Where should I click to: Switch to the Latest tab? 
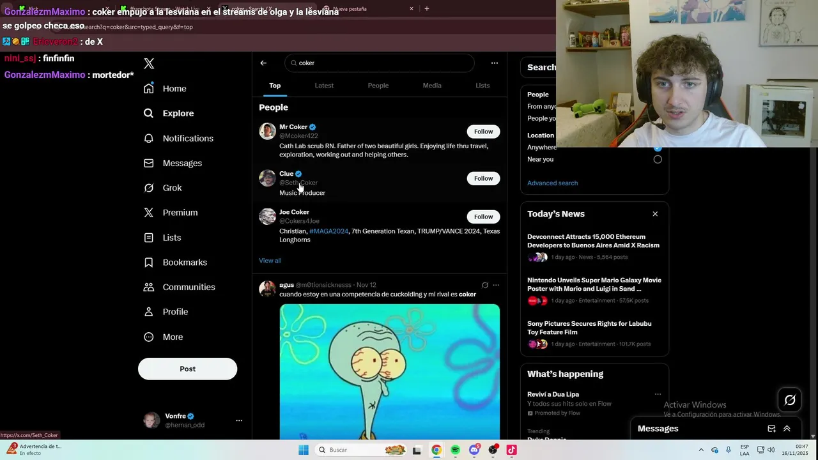pos(324,86)
